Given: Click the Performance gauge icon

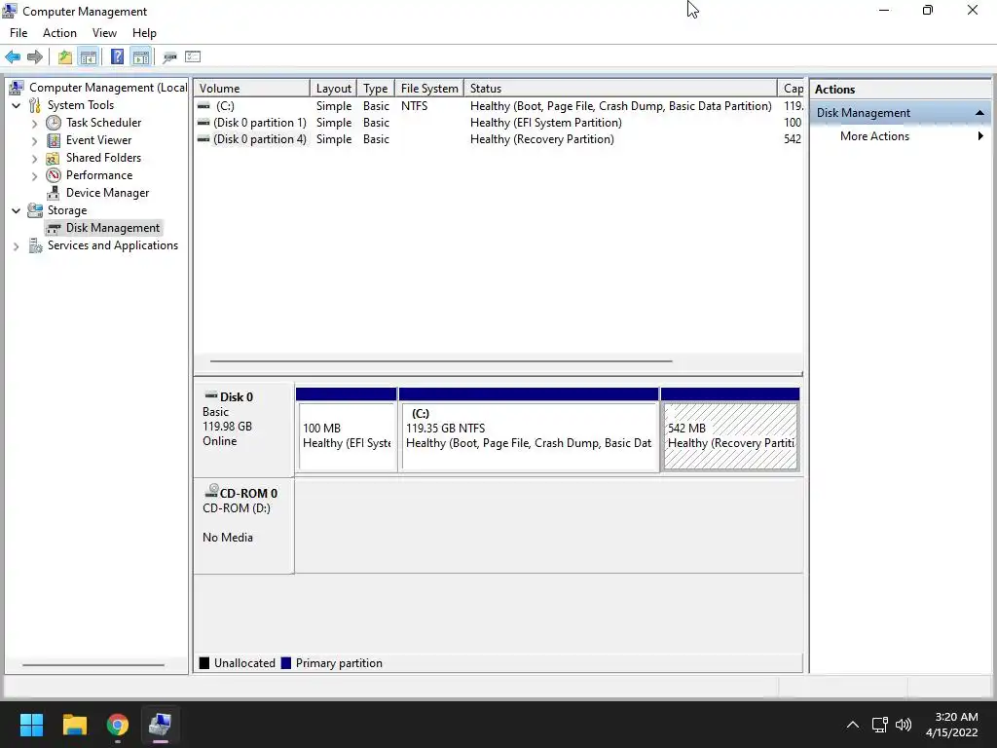Looking at the screenshot, I should click(x=54, y=175).
